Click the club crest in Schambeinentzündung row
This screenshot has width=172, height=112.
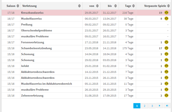(x=166, y=48)
